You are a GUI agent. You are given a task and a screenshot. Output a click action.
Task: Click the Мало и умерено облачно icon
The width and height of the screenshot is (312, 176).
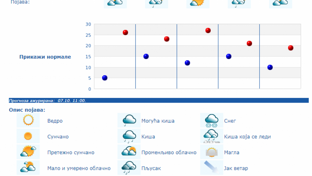point(28,167)
